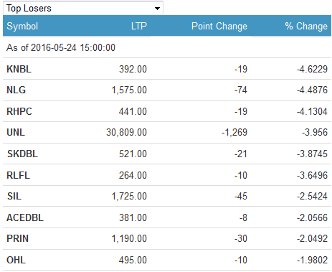
Task: Click the As of 2016-05-24 timestamp
Action: 61,47
